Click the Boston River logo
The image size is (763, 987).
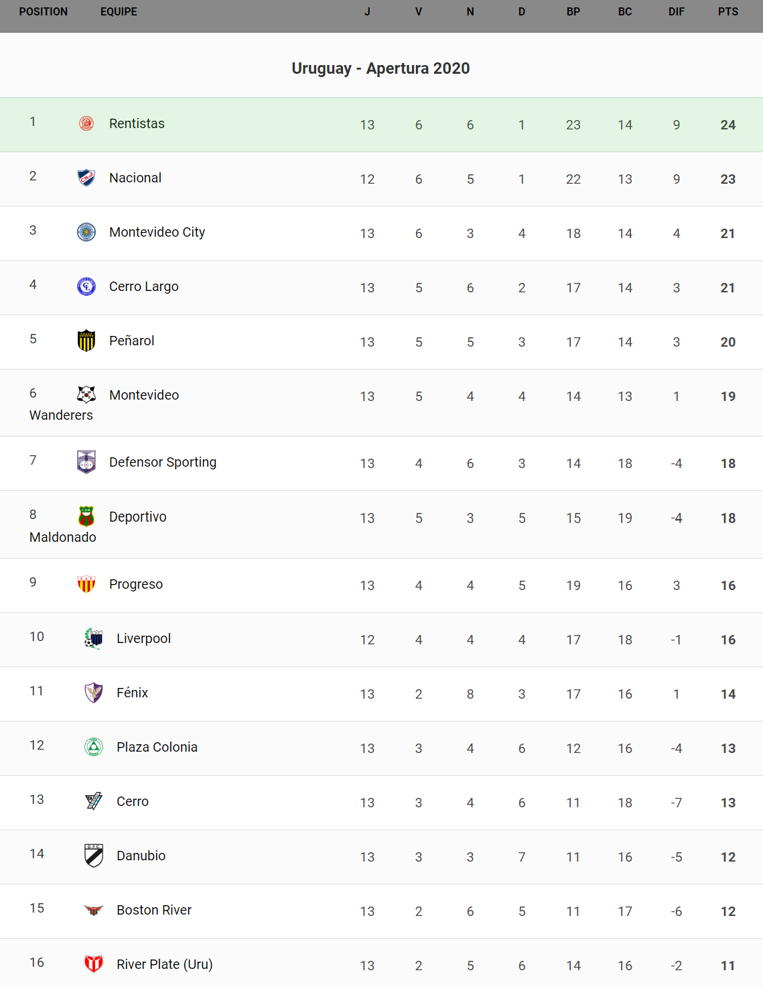pyautogui.click(x=94, y=910)
